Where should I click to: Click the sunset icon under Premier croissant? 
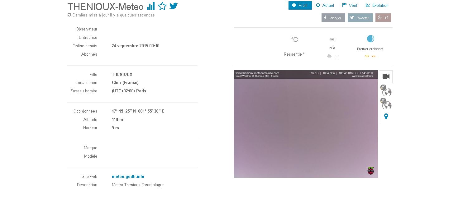pyautogui.click(x=374, y=56)
